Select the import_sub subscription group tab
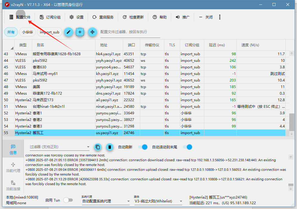 49,32
